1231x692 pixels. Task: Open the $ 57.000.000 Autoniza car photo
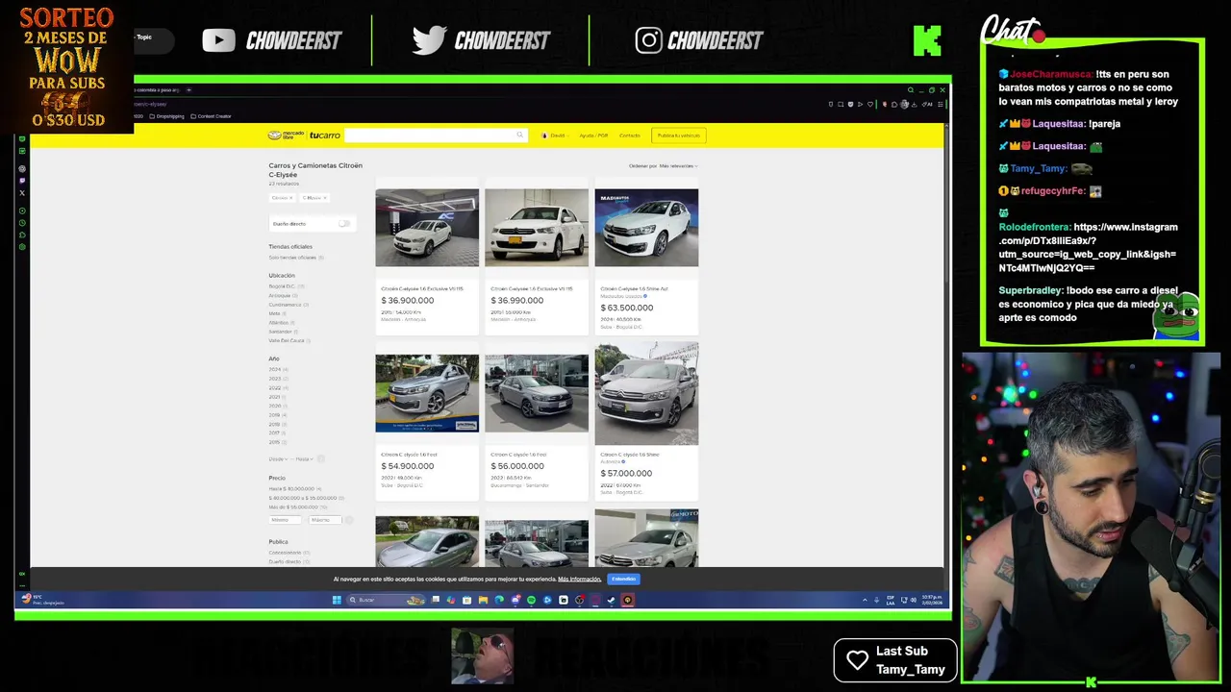point(646,393)
